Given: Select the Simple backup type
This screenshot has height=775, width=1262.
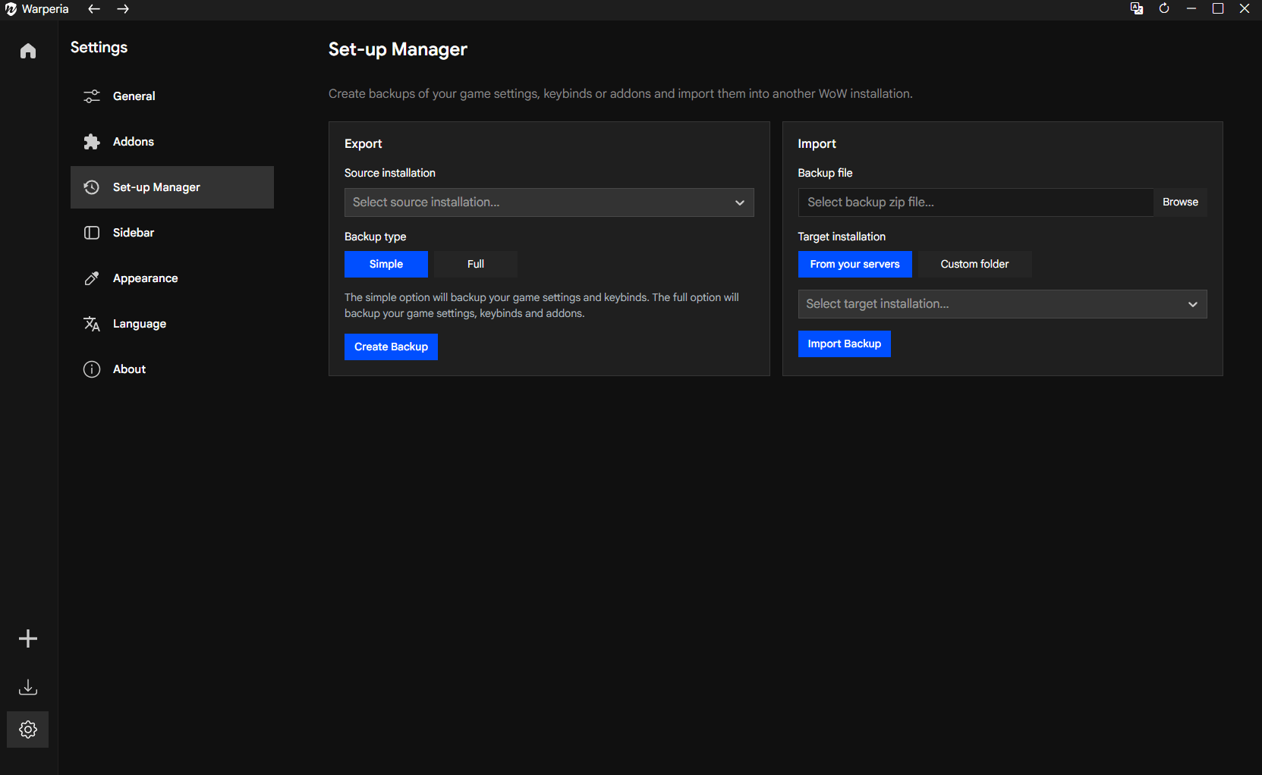Looking at the screenshot, I should (x=386, y=264).
